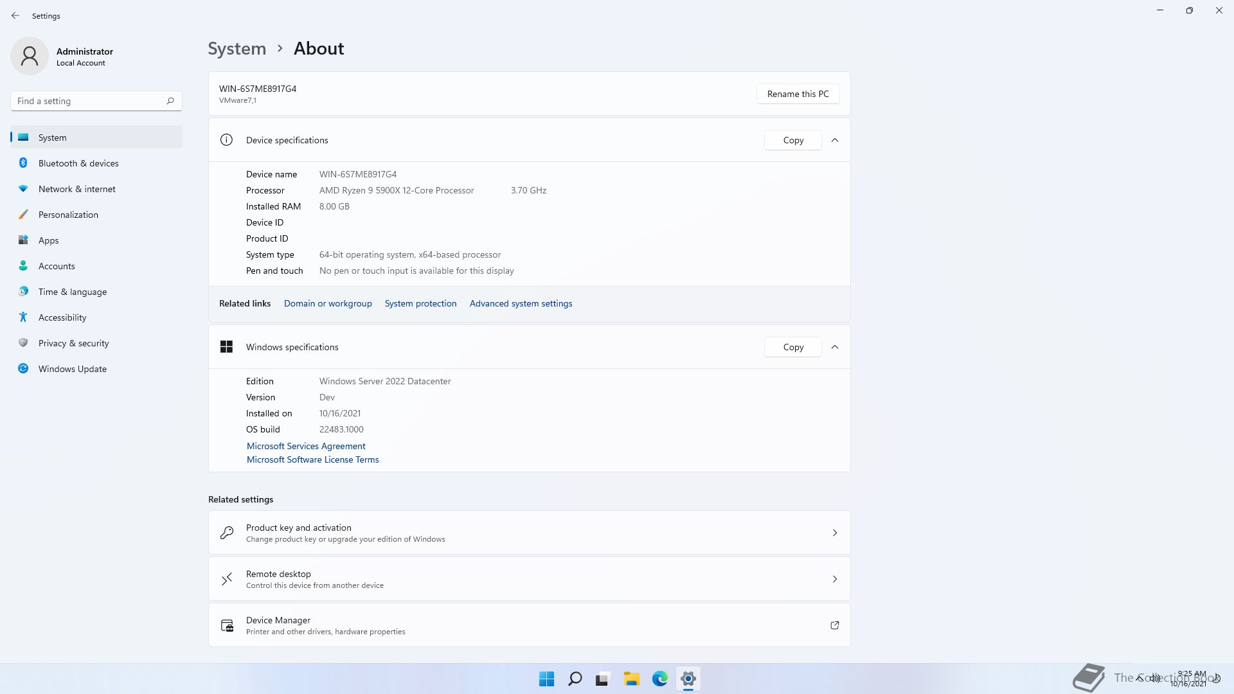Click the Device Manager icon

coord(227,625)
